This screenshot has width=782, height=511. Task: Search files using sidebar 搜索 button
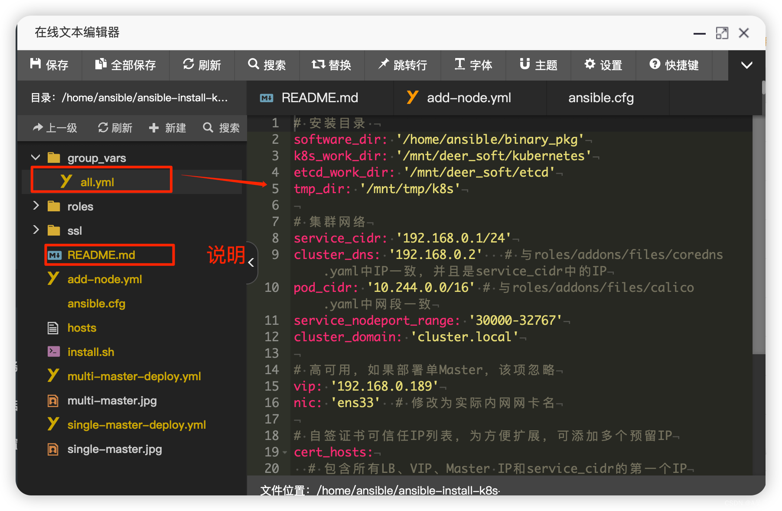[221, 128]
